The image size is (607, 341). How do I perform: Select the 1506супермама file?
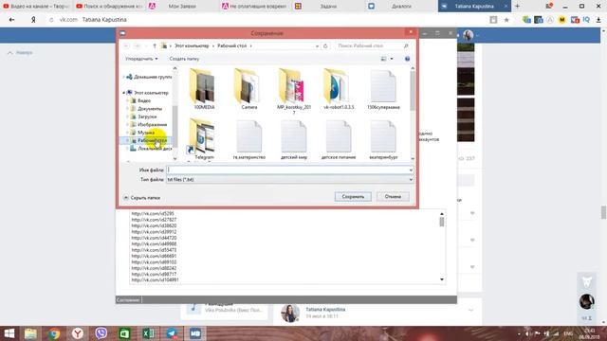coord(383,90)
